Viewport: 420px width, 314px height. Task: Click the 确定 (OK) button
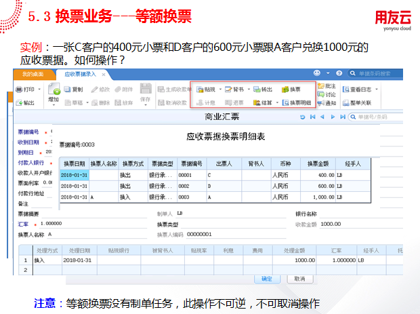pos(266,279)
